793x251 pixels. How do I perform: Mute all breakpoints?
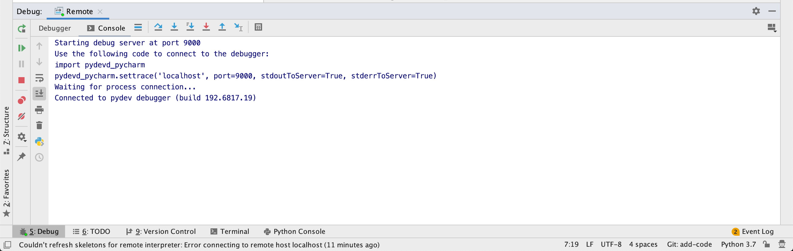21,116
